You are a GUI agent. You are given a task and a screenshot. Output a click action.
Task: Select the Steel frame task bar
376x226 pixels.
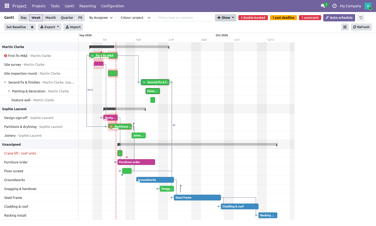197,198
